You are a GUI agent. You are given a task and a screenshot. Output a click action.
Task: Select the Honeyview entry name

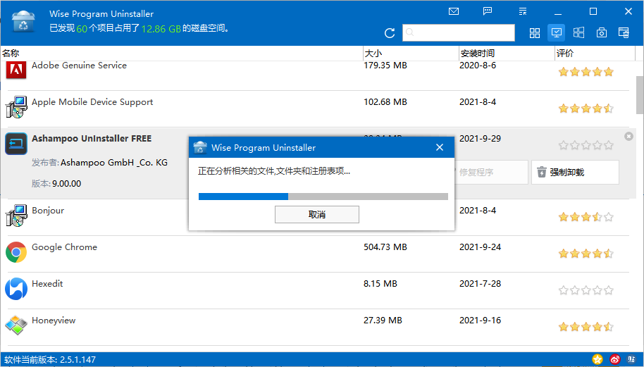[54, 321]
